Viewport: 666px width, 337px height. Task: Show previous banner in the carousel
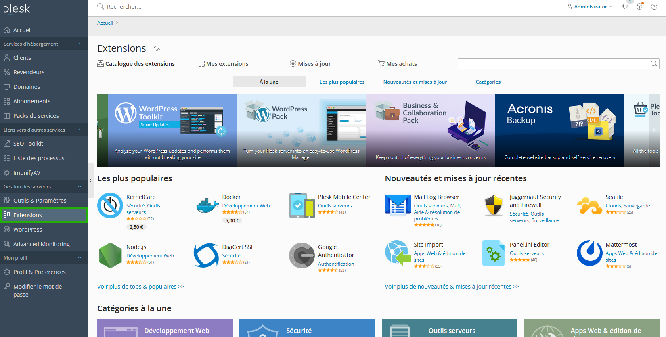click(103, 130)
